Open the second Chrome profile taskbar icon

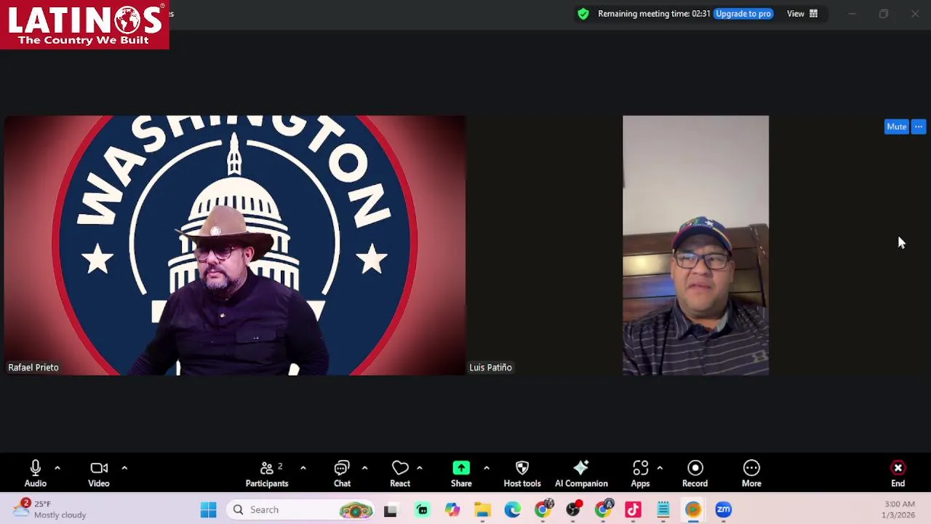pyautogui.click(x=604, y=509)
